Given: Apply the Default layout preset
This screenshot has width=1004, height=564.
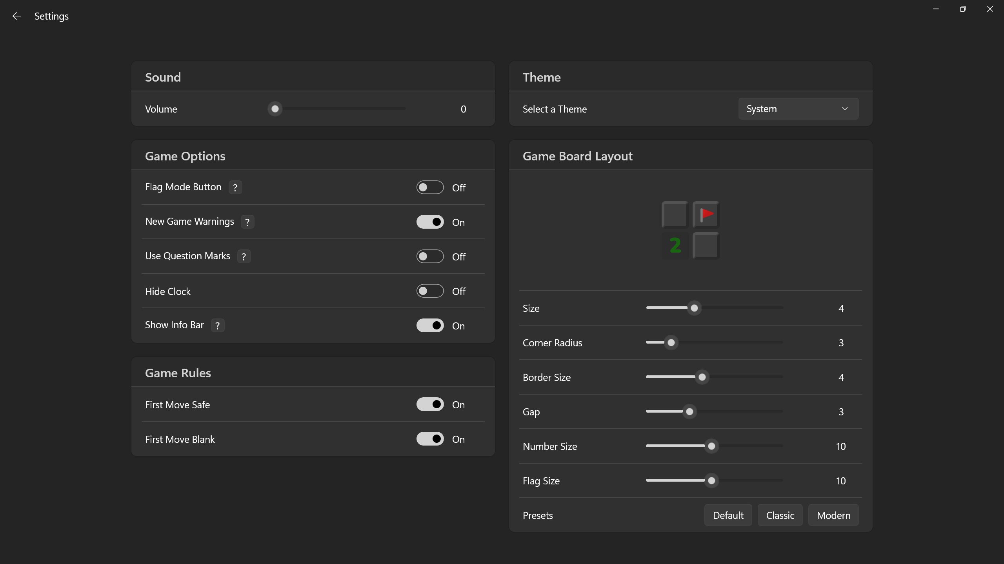Looking at the screenshot, I should (x=728, y=515).
